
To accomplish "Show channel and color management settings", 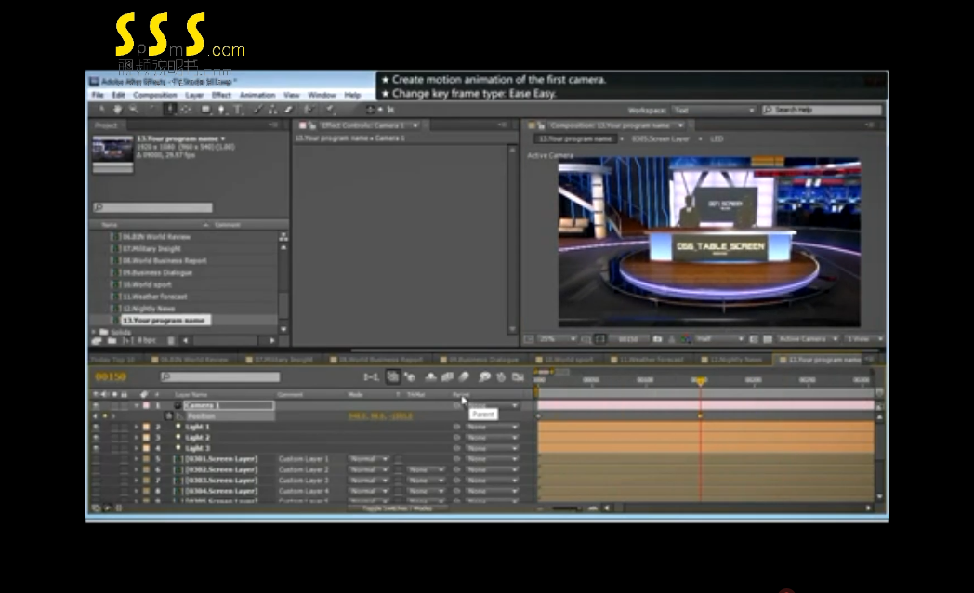I will pos(686,339).
